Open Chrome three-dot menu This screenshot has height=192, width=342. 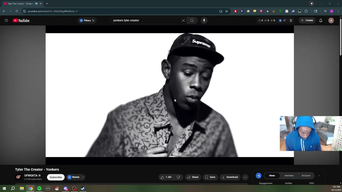[338, 11]
